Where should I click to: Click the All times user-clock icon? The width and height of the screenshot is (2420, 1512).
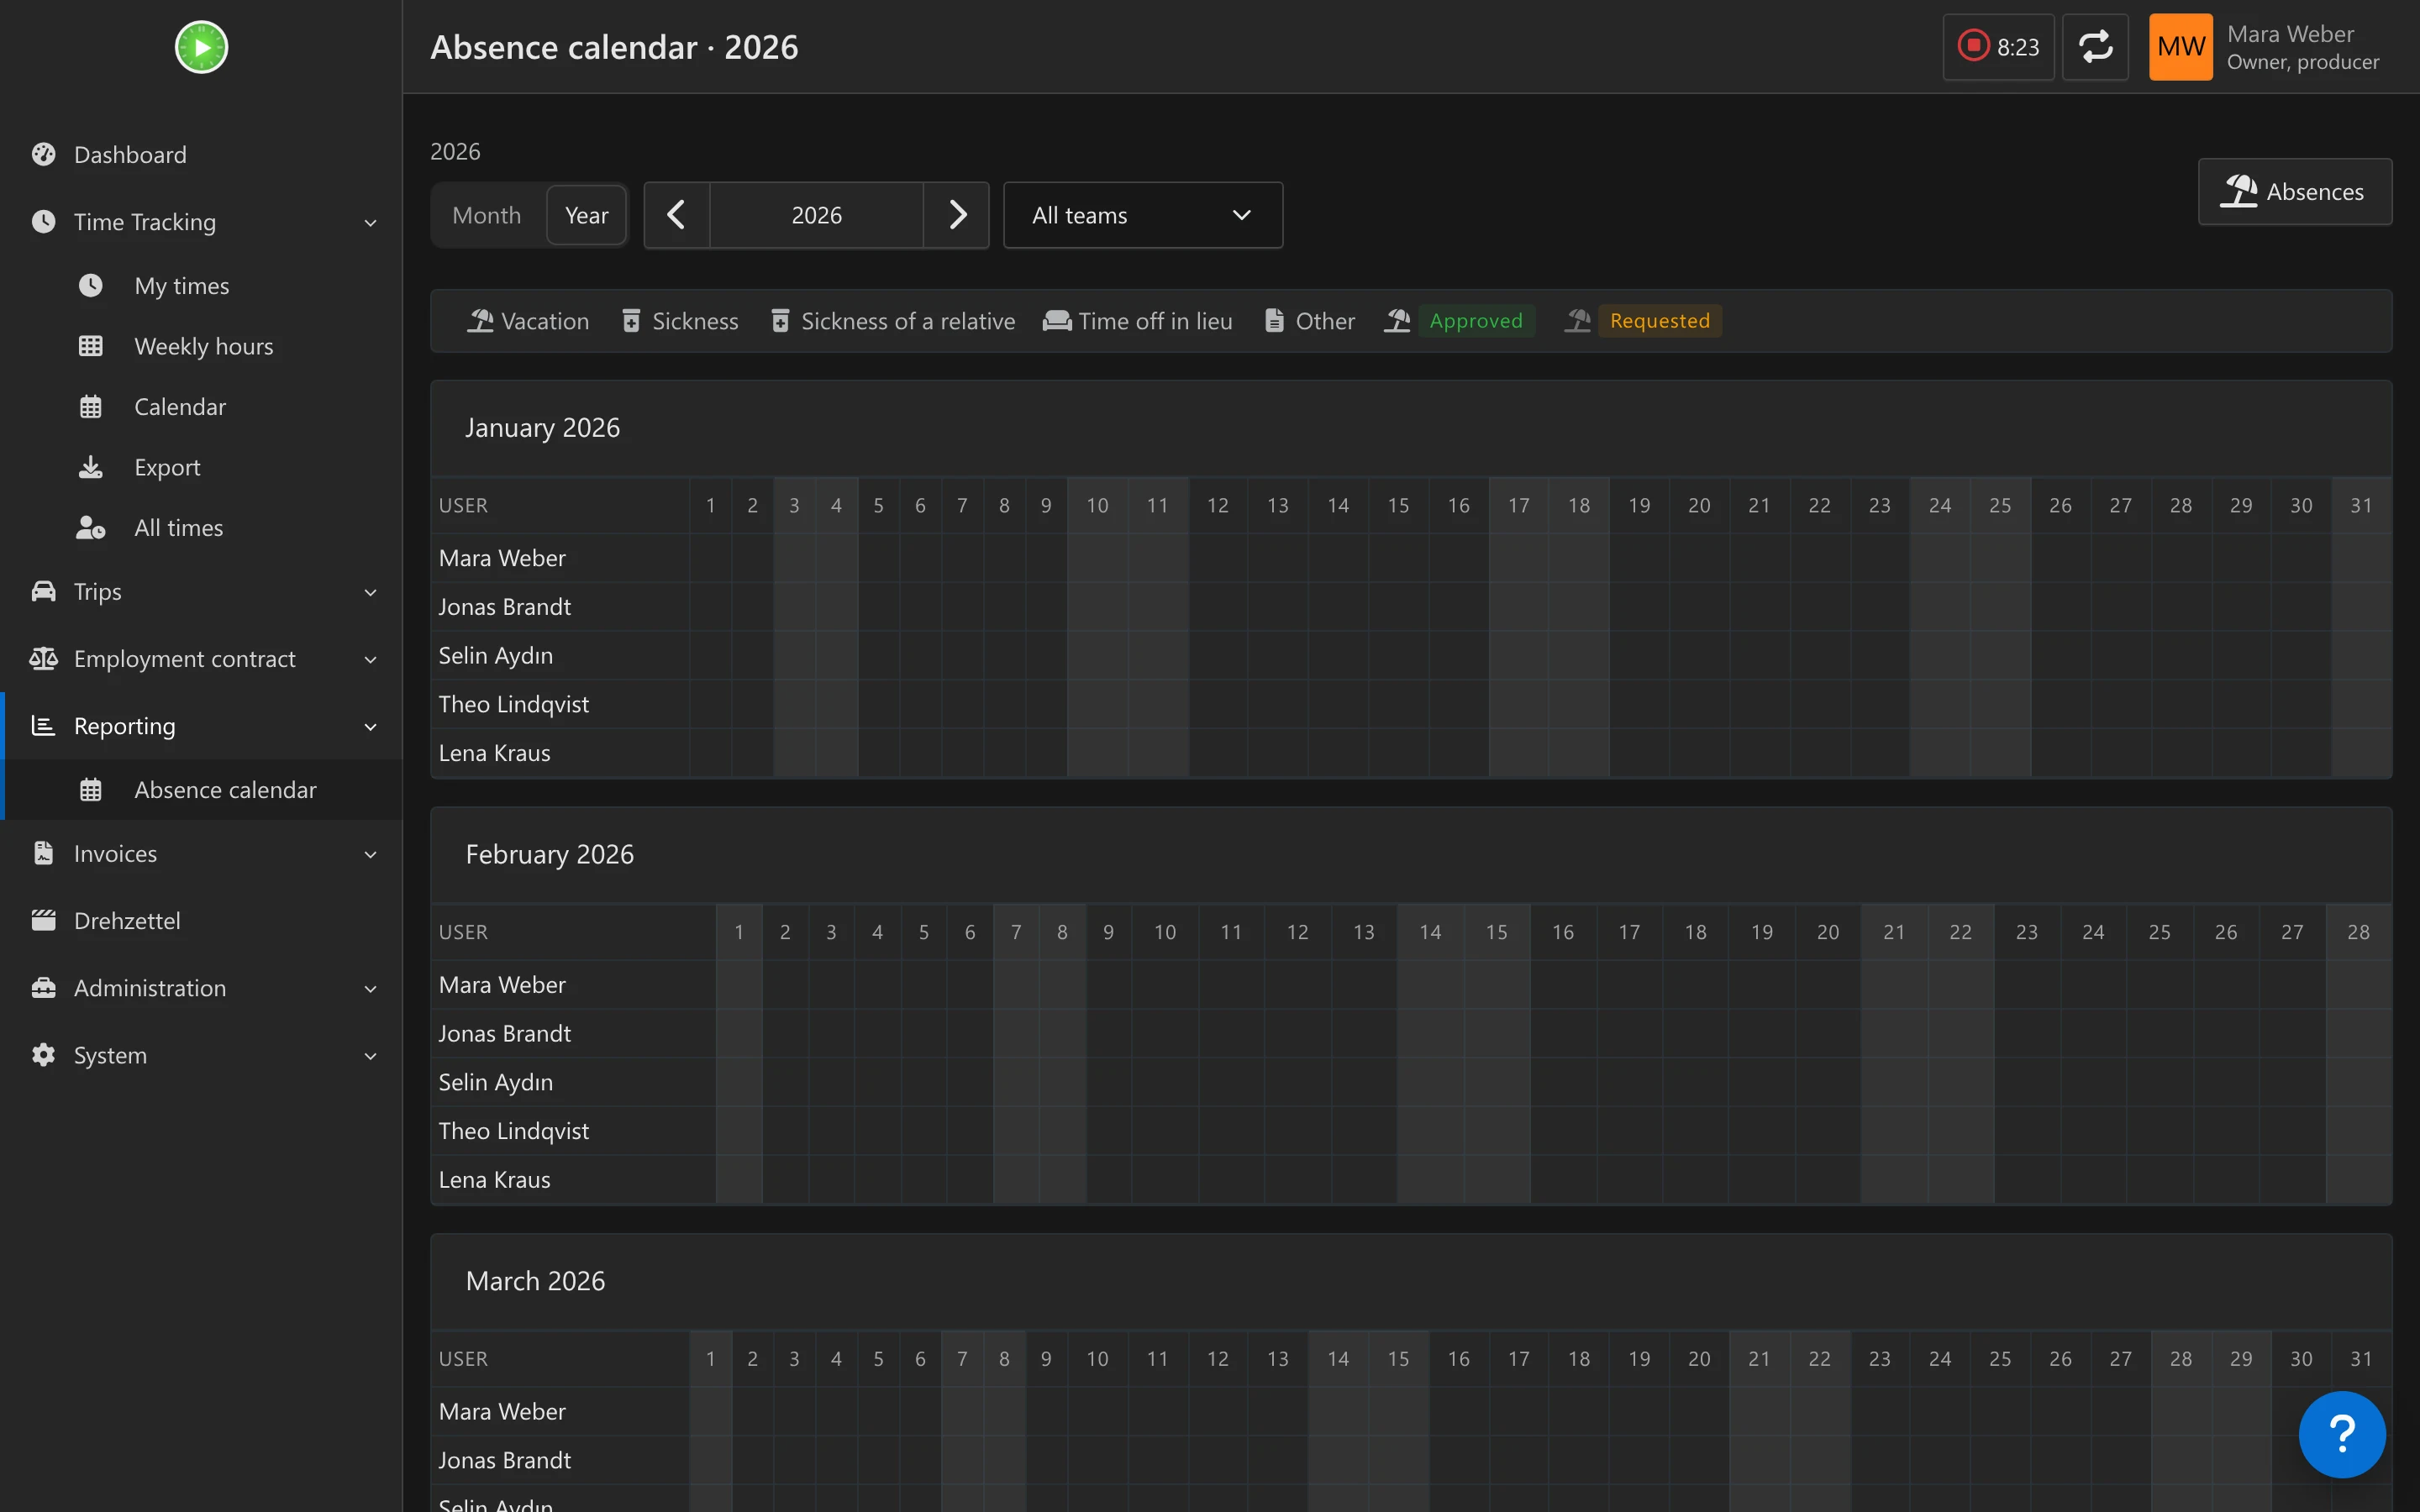[91, 527]
